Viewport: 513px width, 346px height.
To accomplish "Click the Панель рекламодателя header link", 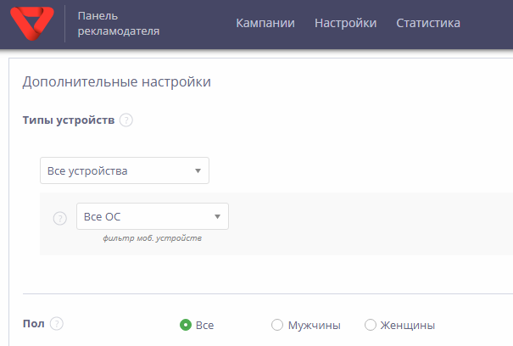I will 119,24.
